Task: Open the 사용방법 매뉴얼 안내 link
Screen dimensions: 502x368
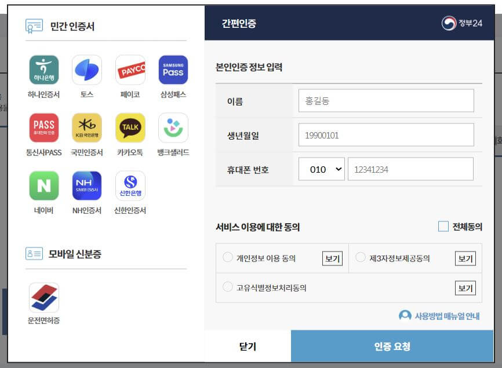Action: pos(448,316)
